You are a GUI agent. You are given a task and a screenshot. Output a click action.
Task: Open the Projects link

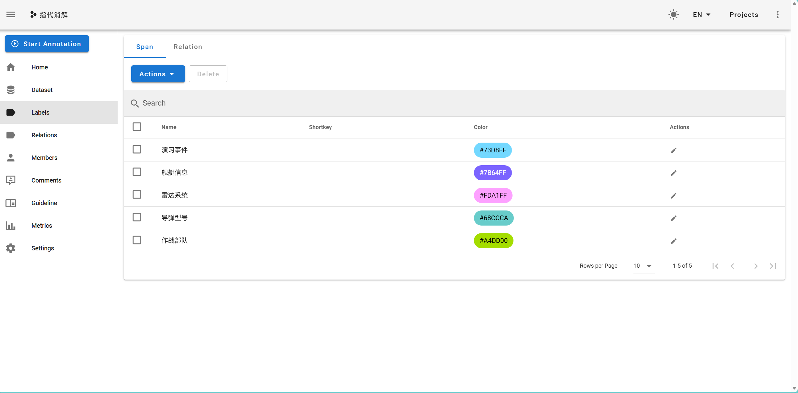point(743,14)
